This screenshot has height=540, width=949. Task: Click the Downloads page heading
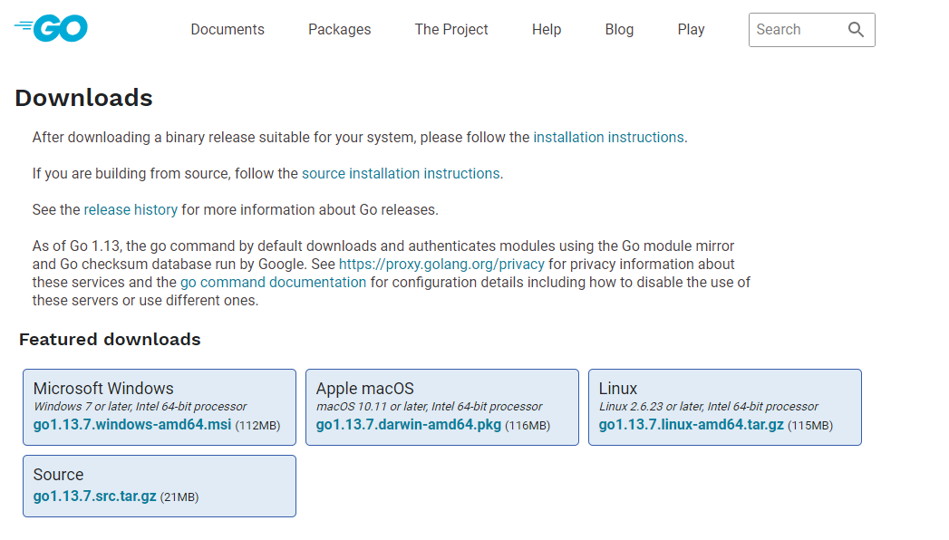(x=83, y=98)
